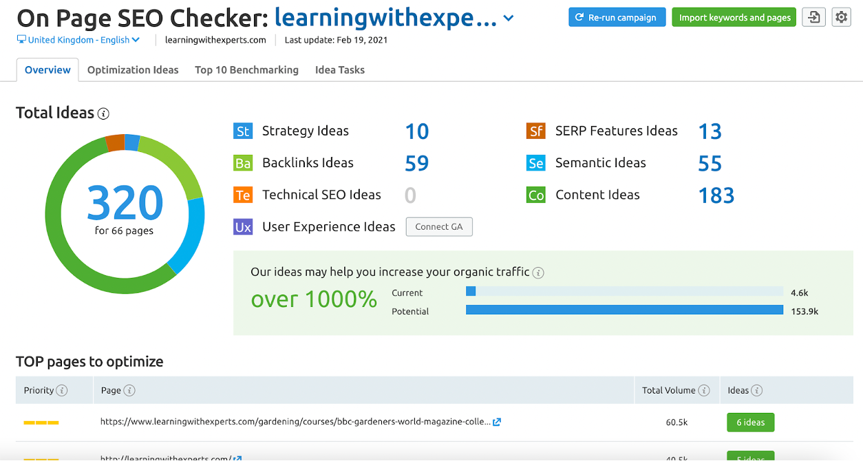This screenshot has width=863, height=461.
Task: Click the SERP Features Sf icon
Action: [x=536, y=131]
